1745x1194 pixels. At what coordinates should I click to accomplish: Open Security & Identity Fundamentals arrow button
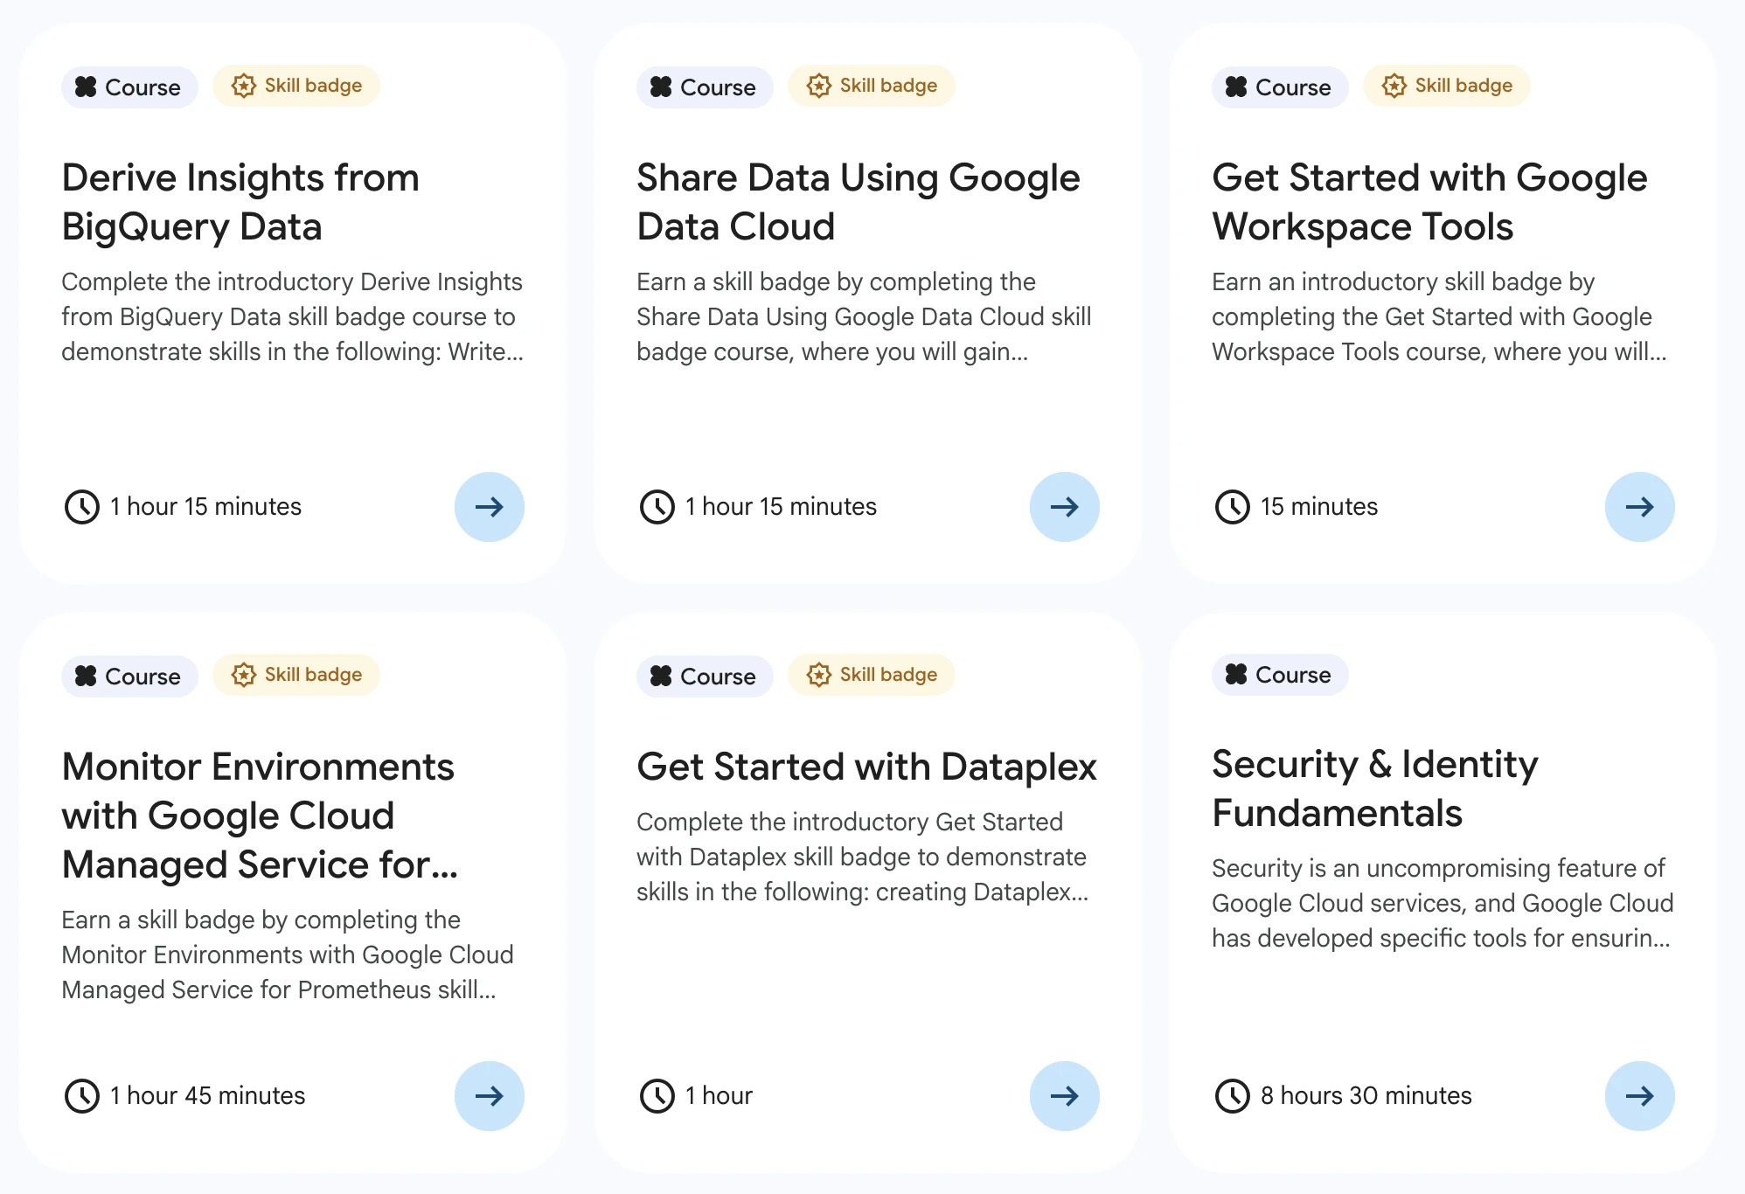1639,1096
